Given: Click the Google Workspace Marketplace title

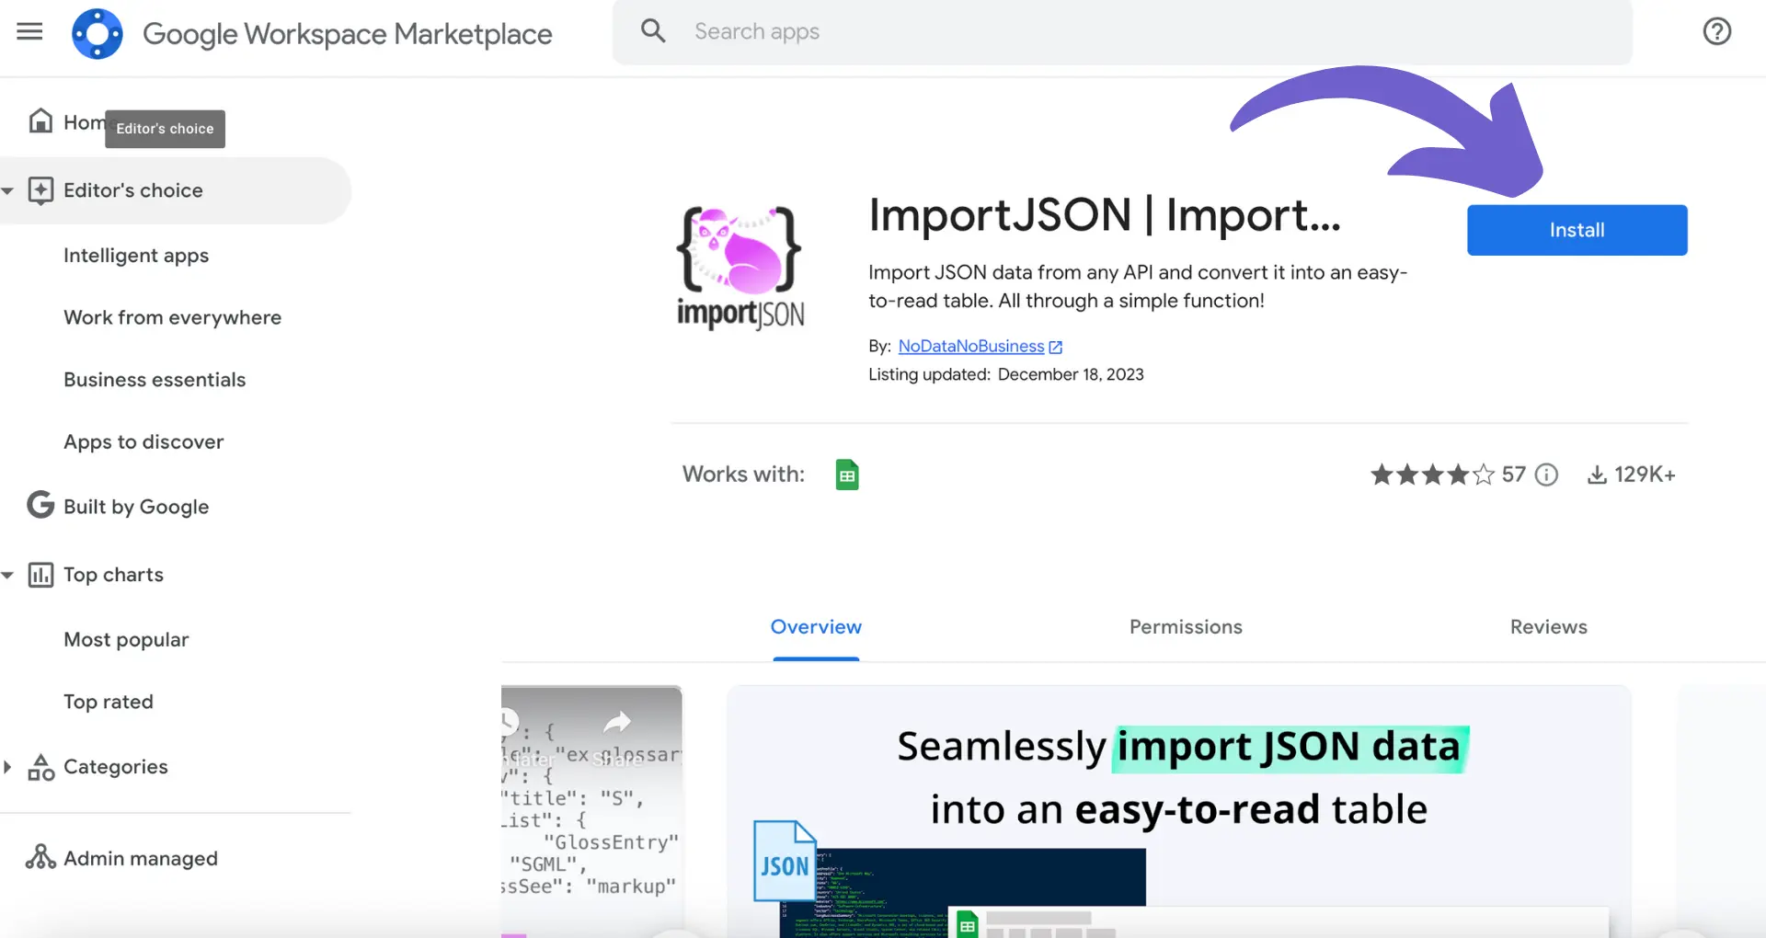Looking at the screenshot, I should [348, 34].
